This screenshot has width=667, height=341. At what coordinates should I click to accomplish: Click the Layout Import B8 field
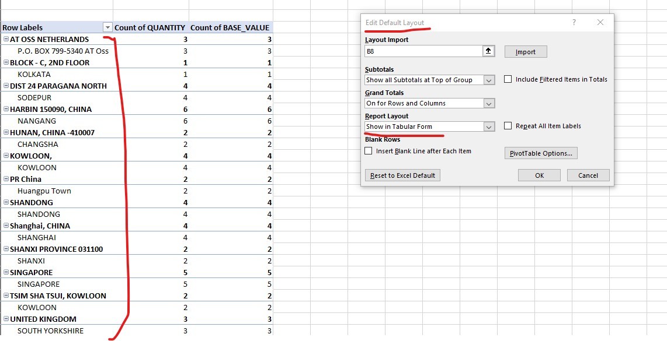click(x=423, y=51)
